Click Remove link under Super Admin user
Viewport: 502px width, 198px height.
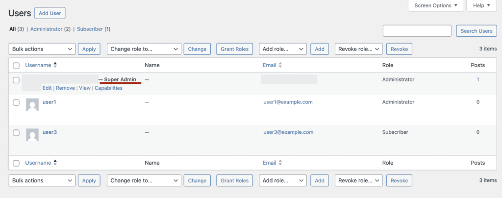click(x=65, y=88)
